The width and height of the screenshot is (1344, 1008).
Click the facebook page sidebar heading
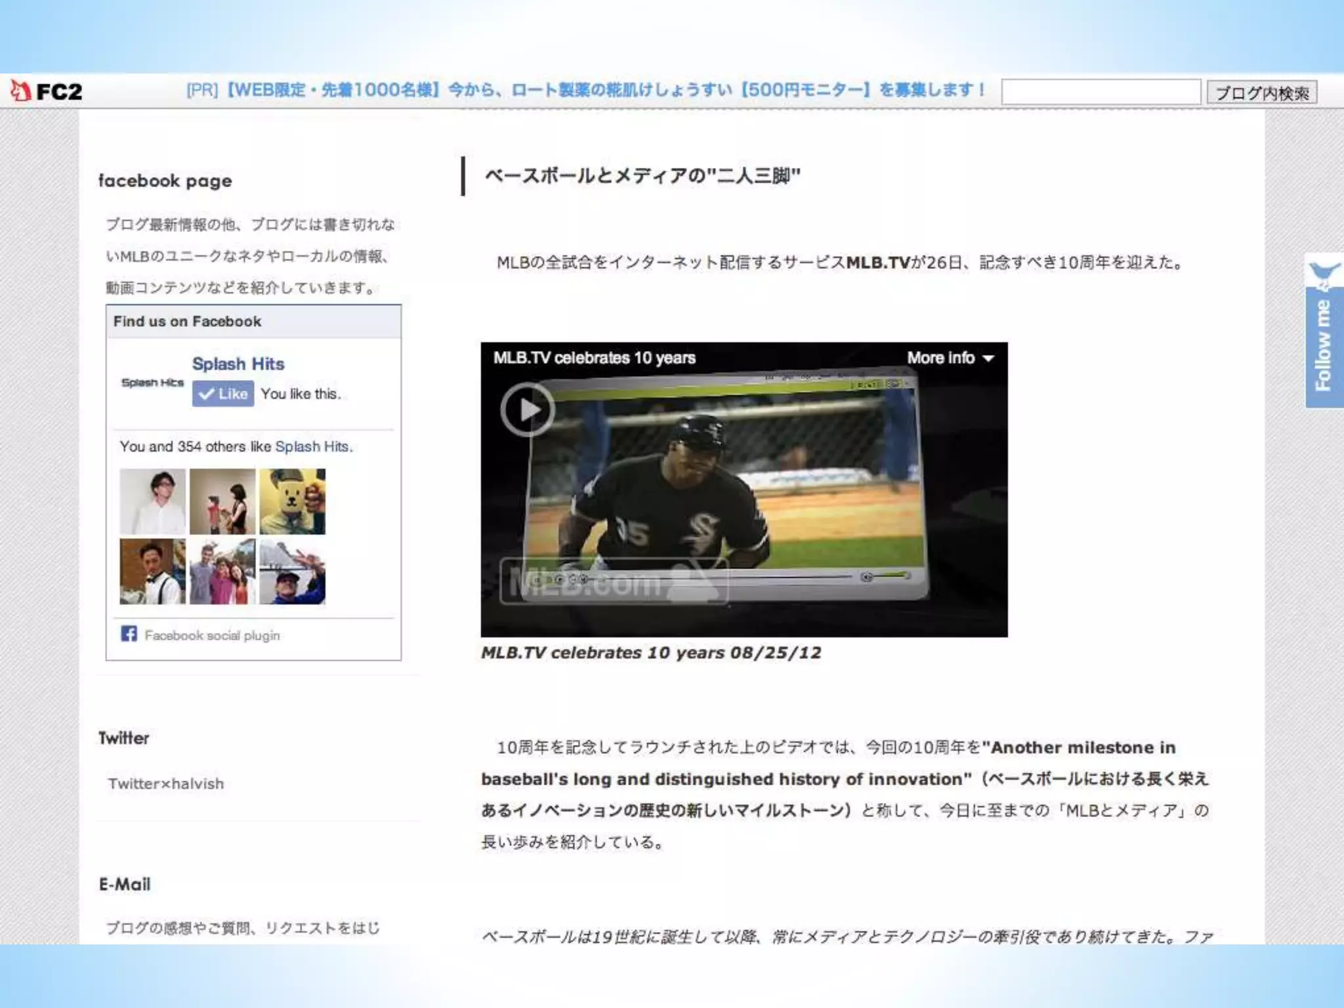(x=165, y=180)
